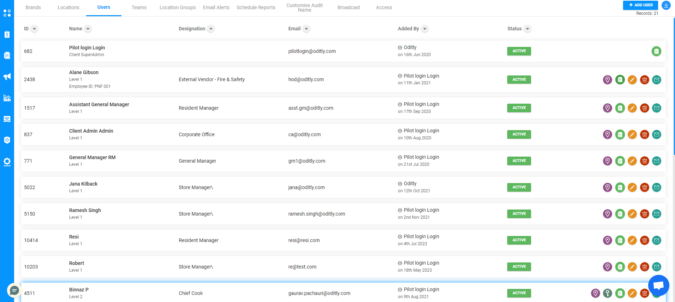Click the Records: 21 count
Viewport: 675px width, 302px height.
point(647,13)
